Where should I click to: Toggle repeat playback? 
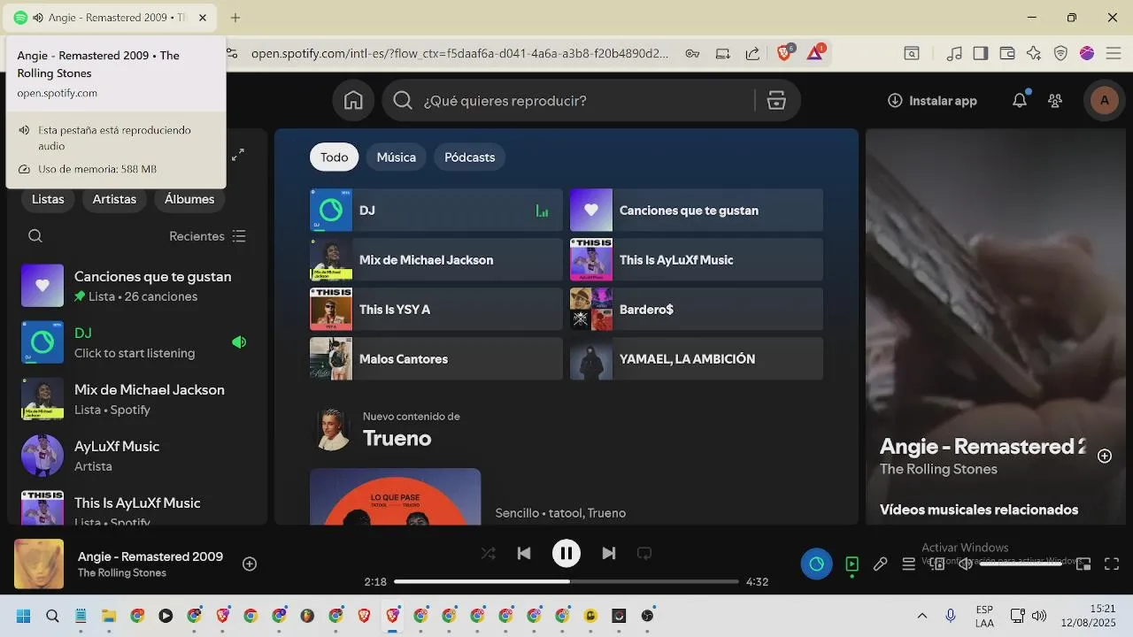point(644,553)
